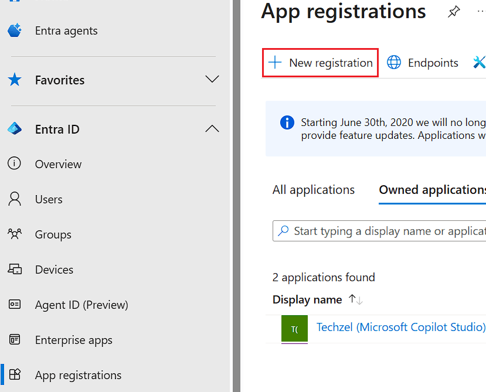The height and width of the screenshot is (392, 486).
Task: Expand the Favorites section chevron
Action: (212, 79)
